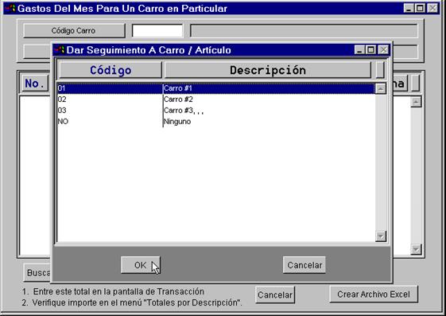The image size is (446, 316).
Task: Click the Carro #1 description
Action: click(178, 88)
